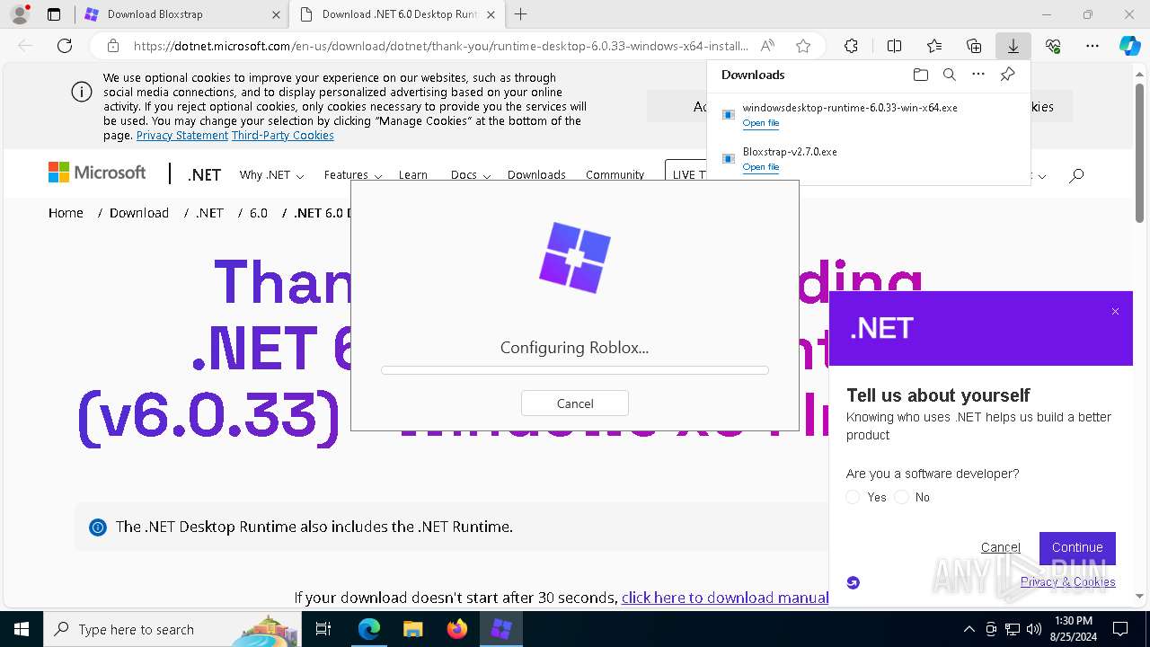Click the Microsoft logo
The image size is (1150, 647).
97,173
